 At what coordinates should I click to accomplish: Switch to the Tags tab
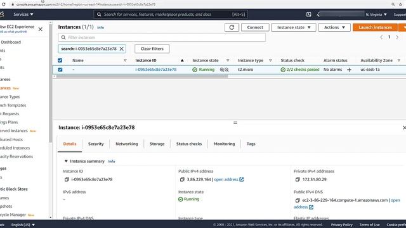251,144
